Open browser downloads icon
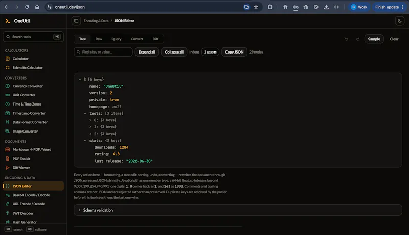409x235 pixels. pyautogui.click(x=326, y=7)
